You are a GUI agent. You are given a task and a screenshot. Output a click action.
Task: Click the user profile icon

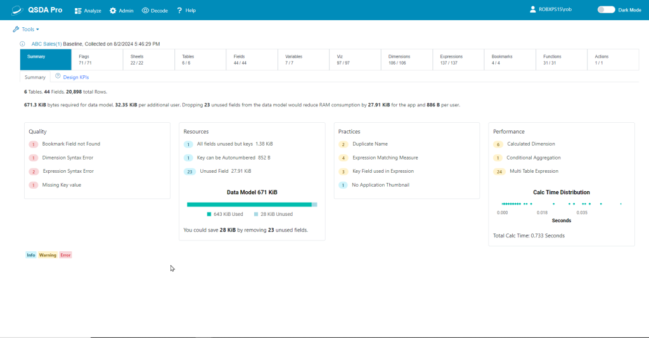point(532,9)
